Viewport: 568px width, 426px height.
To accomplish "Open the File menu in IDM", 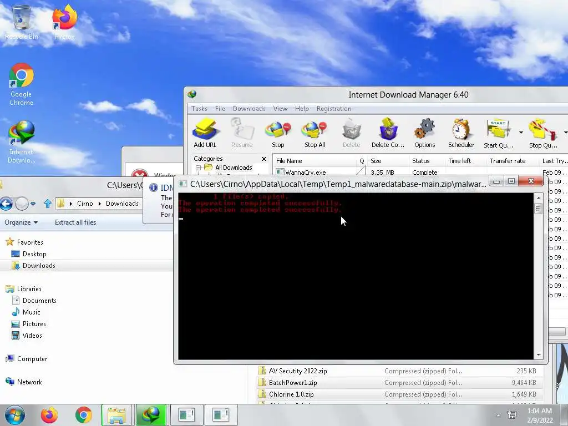I will (220, 109).
